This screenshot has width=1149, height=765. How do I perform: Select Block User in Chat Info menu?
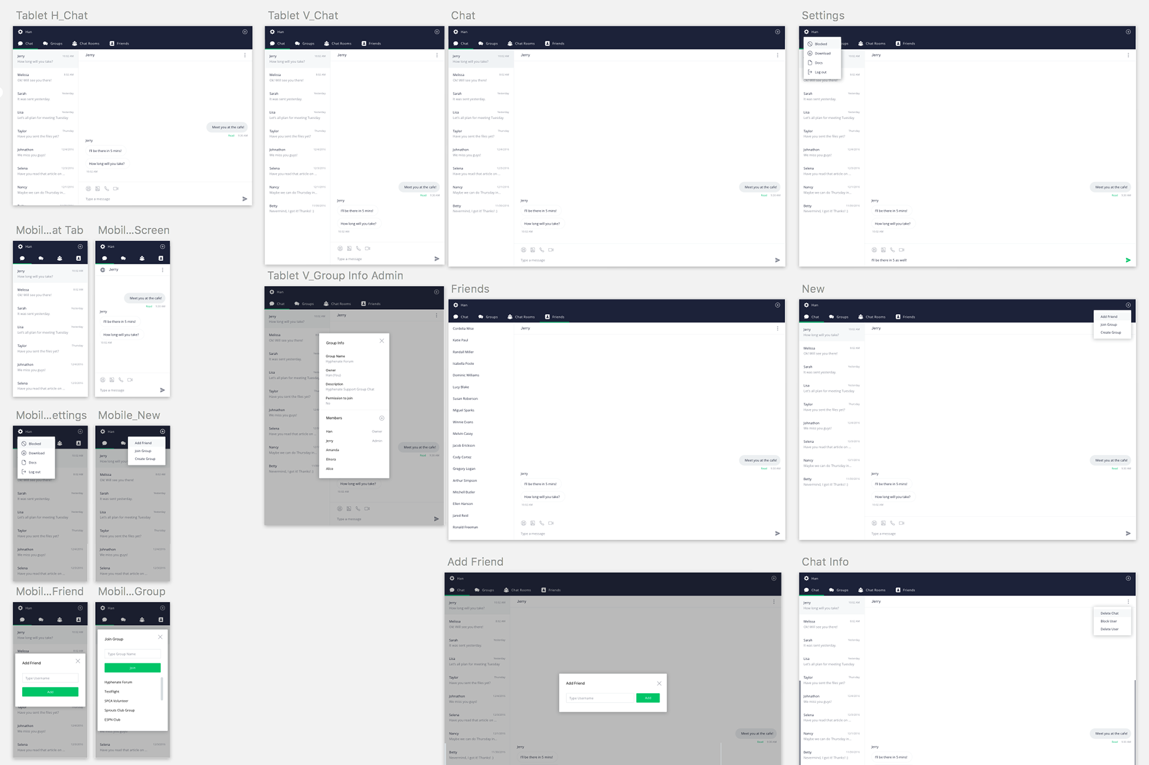coord(1112,621)
